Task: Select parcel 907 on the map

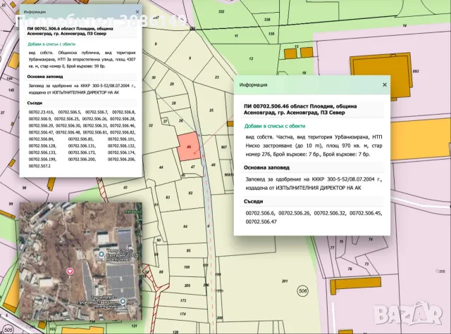Action: pyautogui.click(x=224, y=147)
